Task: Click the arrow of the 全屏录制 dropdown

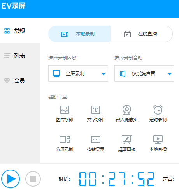Action: (x=104, y=74)
